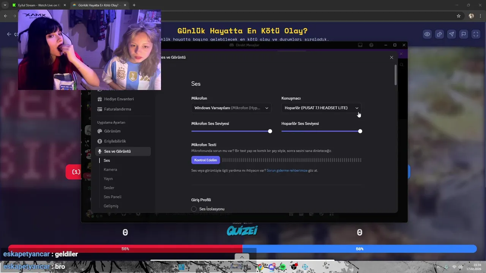Go to the Gelişmiş subsection
The image size is (486, 273).
111,206
